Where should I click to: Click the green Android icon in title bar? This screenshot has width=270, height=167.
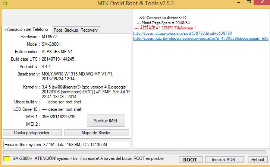point(5,4)
